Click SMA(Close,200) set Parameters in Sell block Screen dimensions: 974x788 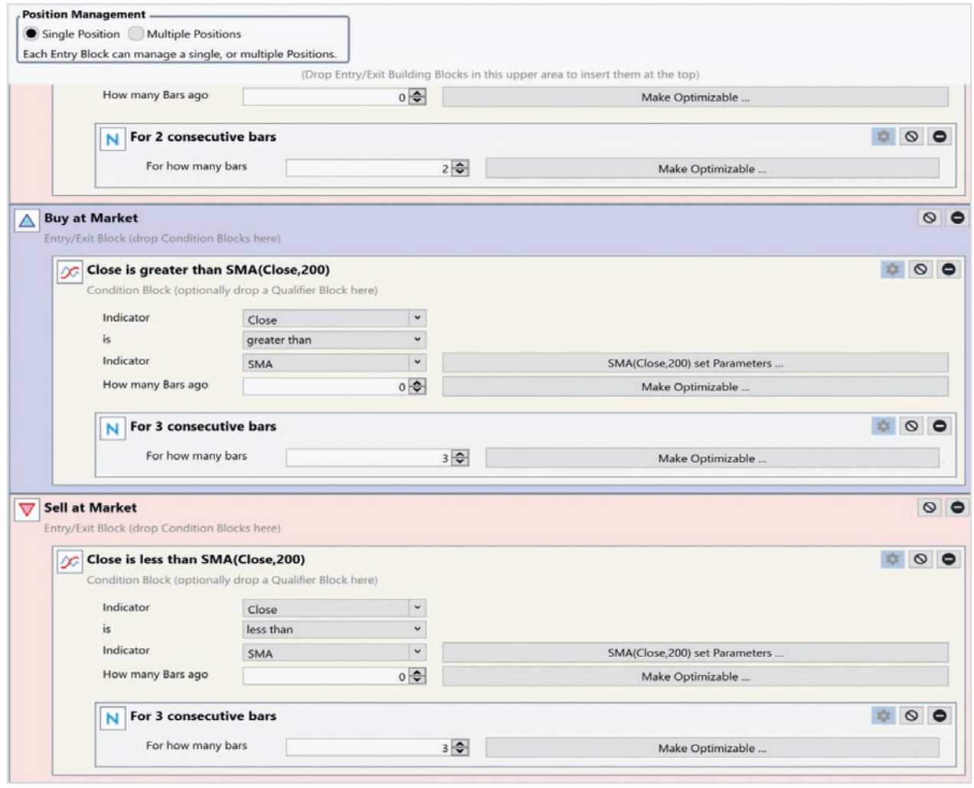coord(695,653)
